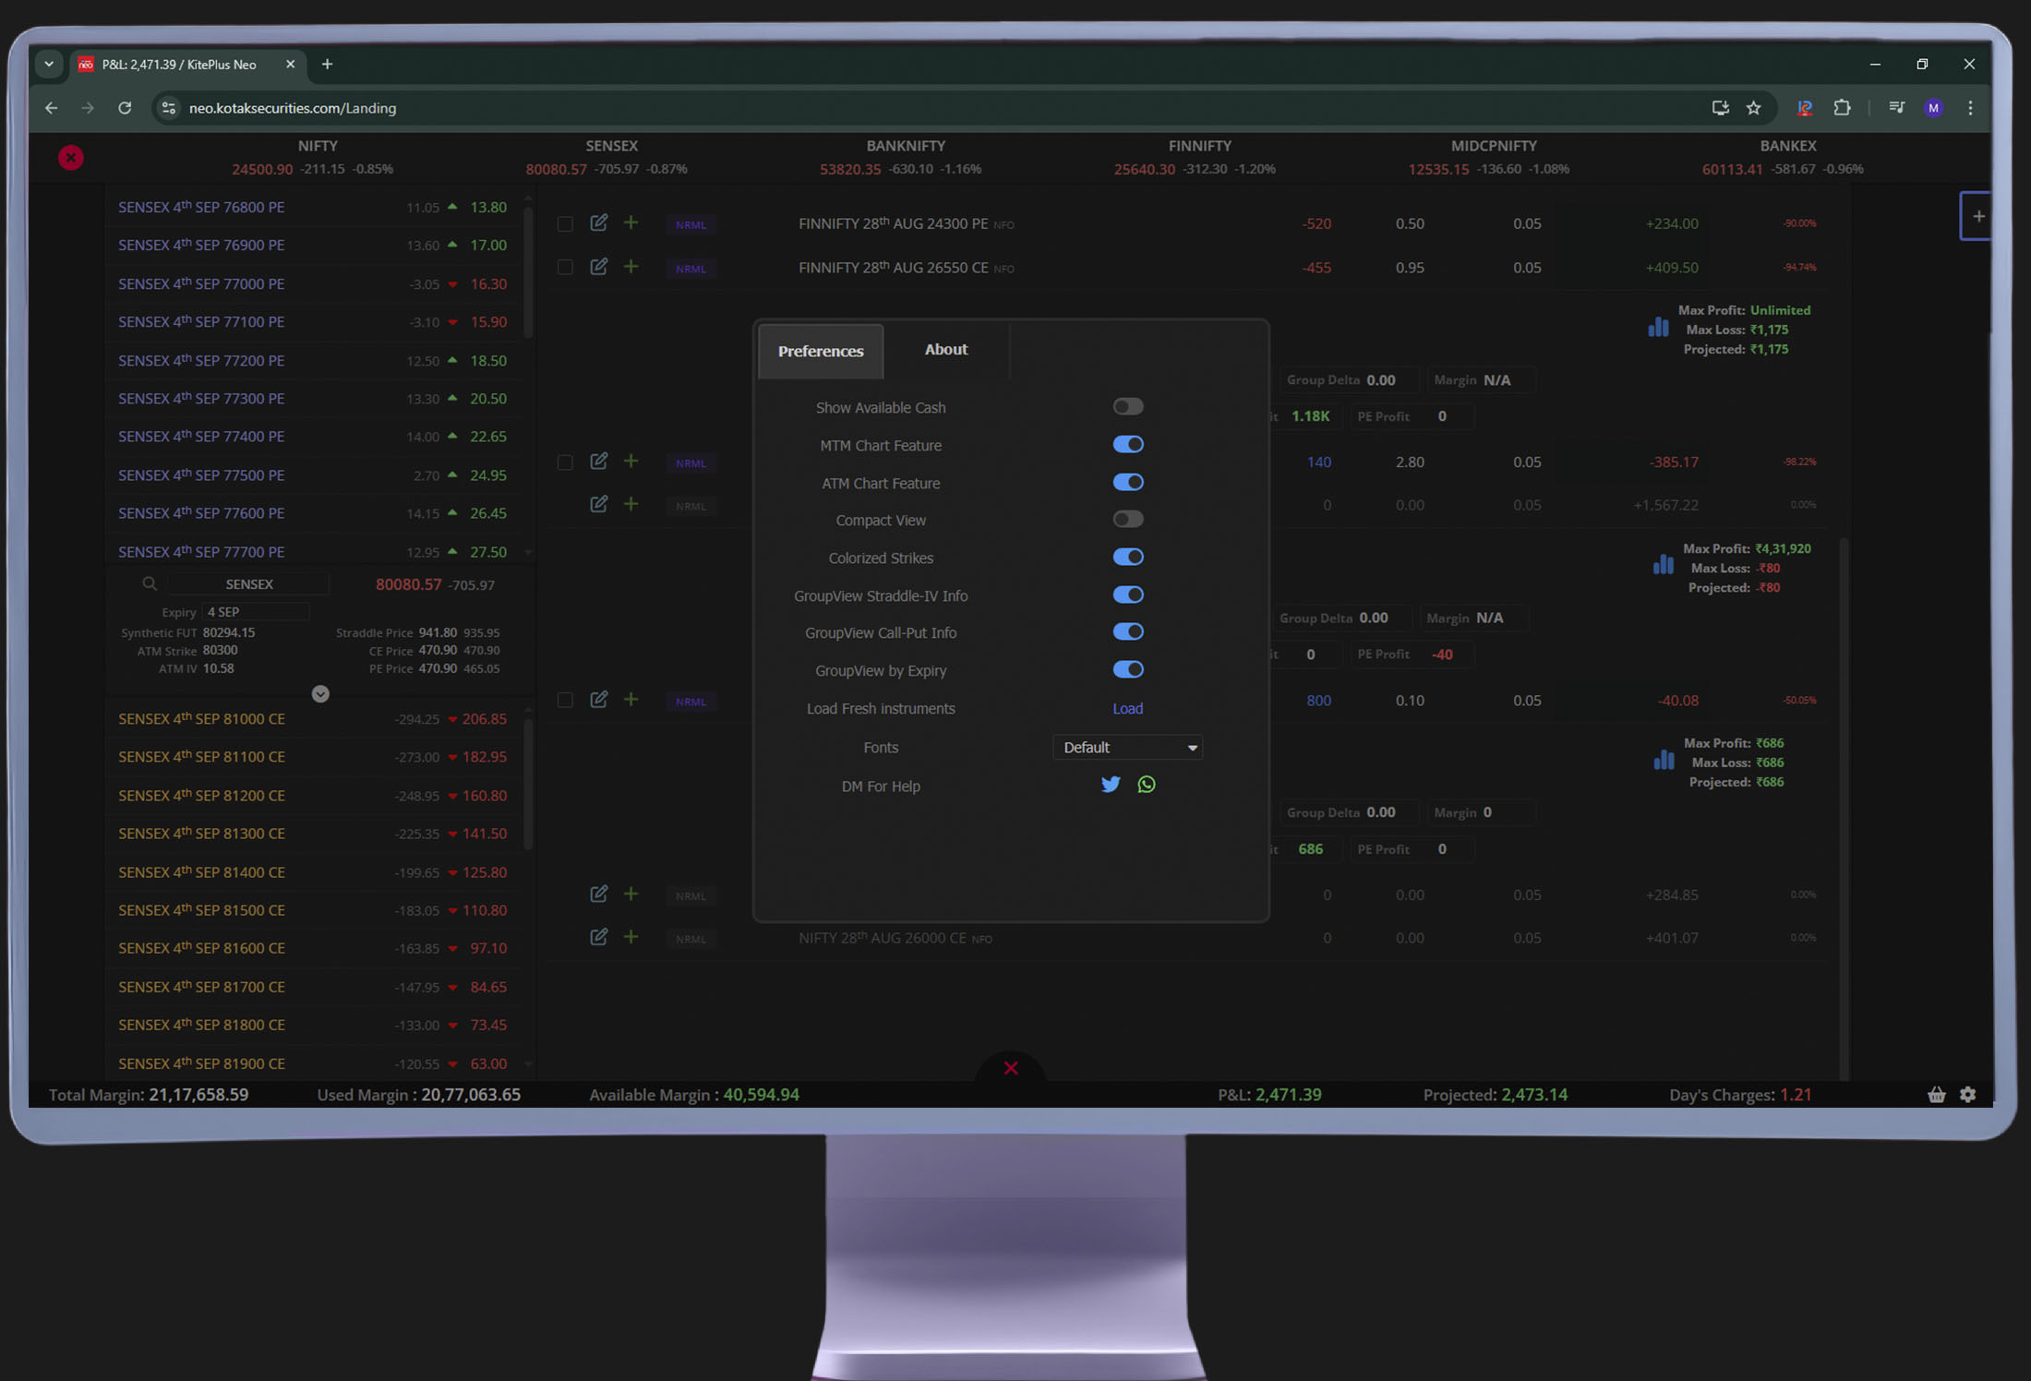Turn on the Compact View toggle

tap(1127, 520)
